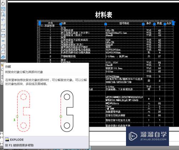Viewport: 179px width, 150px height.
Task: Pick the column grip beside 名称 header
Action: tap(61, 24)
